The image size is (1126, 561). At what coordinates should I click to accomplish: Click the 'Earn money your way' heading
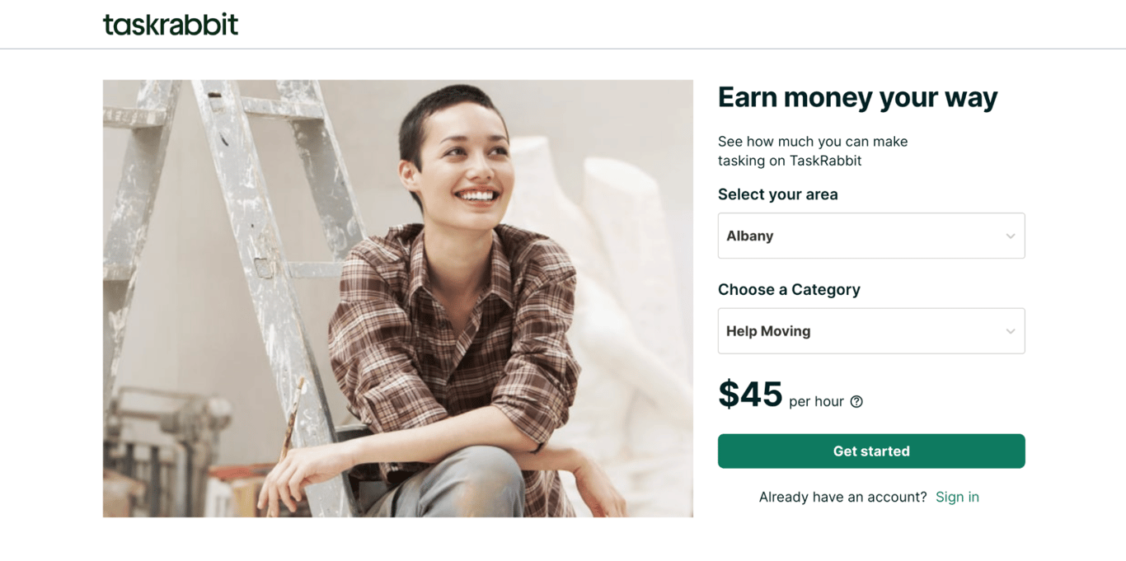click(857, 97)
